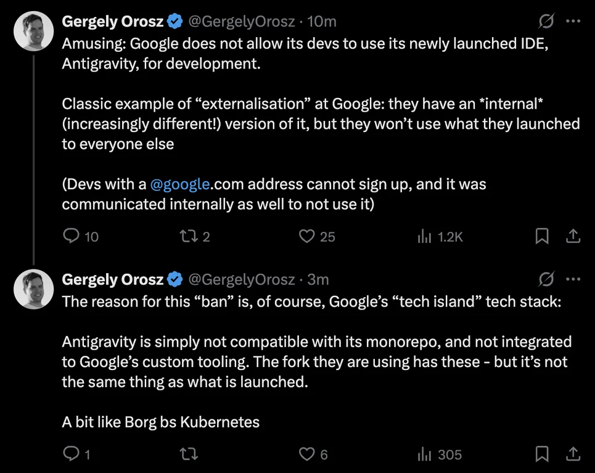
Task: Open Grok icon on first tweet
Action: point(546,22)
